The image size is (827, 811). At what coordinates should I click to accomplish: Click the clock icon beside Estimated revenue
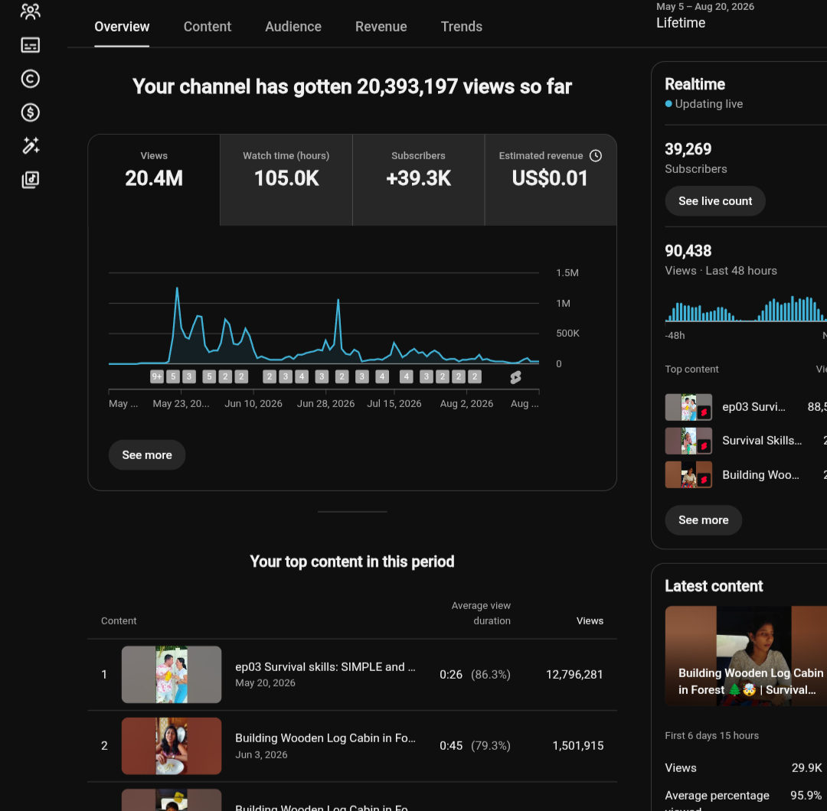pos(596,155)
